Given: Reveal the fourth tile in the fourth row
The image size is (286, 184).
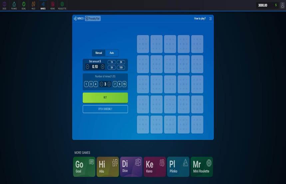Looking at the screenshot, I should tap(184, 104).
